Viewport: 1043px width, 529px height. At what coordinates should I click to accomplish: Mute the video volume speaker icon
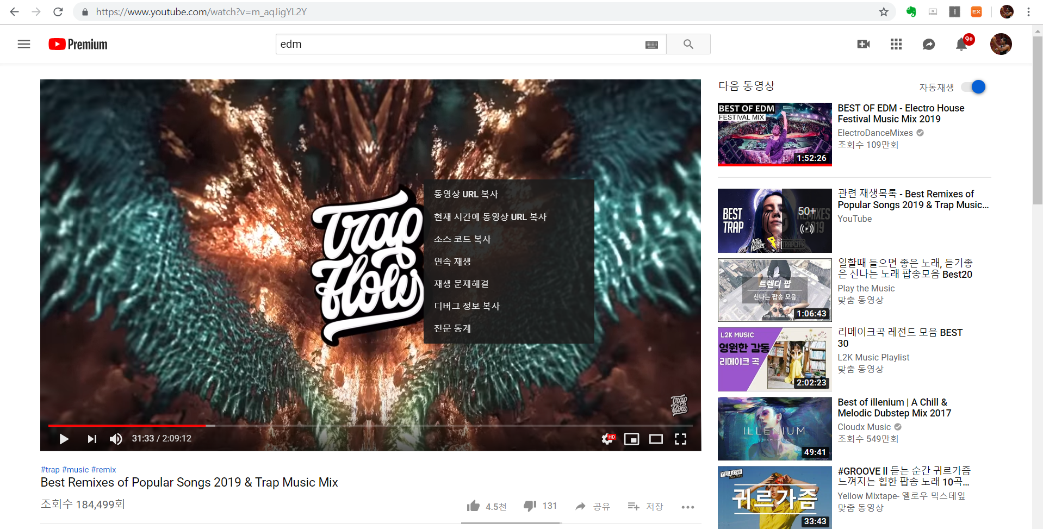pos(116,439)
